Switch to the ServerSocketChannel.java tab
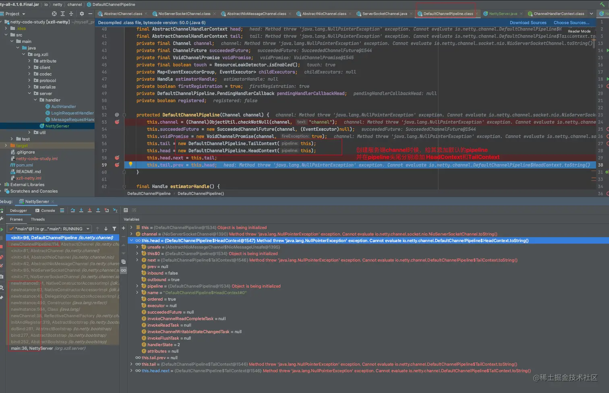Viewport: 609px width, 393px height. (x=384, y=14)
